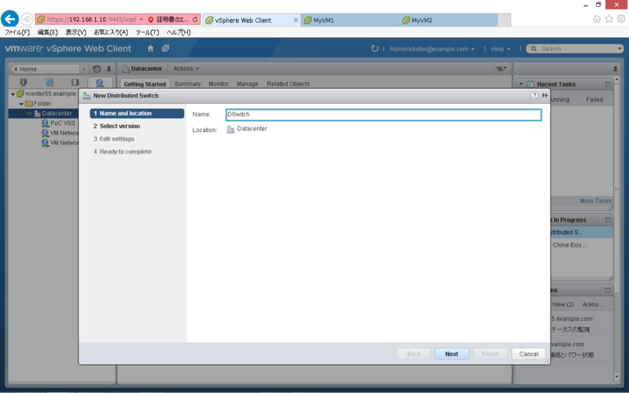
Task: Open the ツール(T) menu
Action: point(147,32)
